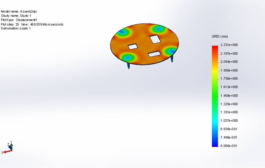Click the XYZ coordinate triad

point(7,147)
